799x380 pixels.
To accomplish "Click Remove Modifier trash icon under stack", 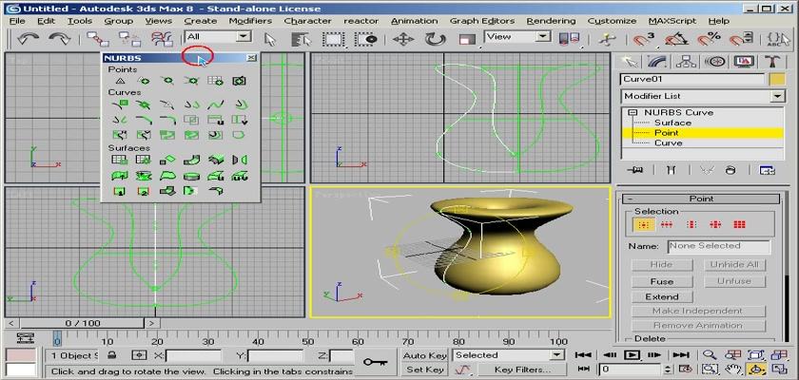I will (731, 170).
